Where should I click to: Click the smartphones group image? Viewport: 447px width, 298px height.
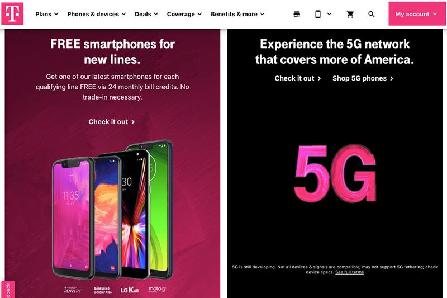click(x=113, y=210)
